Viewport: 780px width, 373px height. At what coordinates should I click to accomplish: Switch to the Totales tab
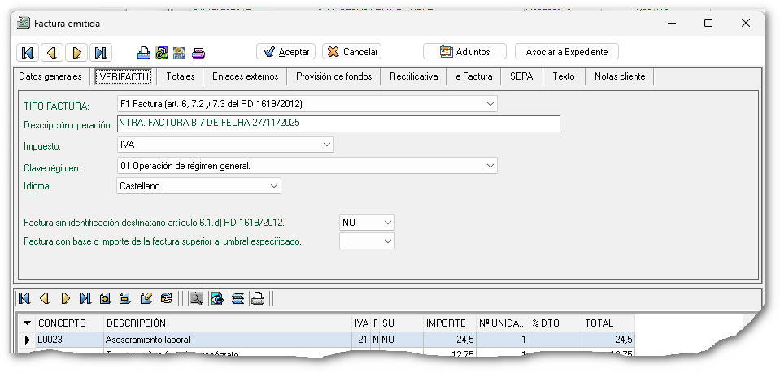[180, 76]
